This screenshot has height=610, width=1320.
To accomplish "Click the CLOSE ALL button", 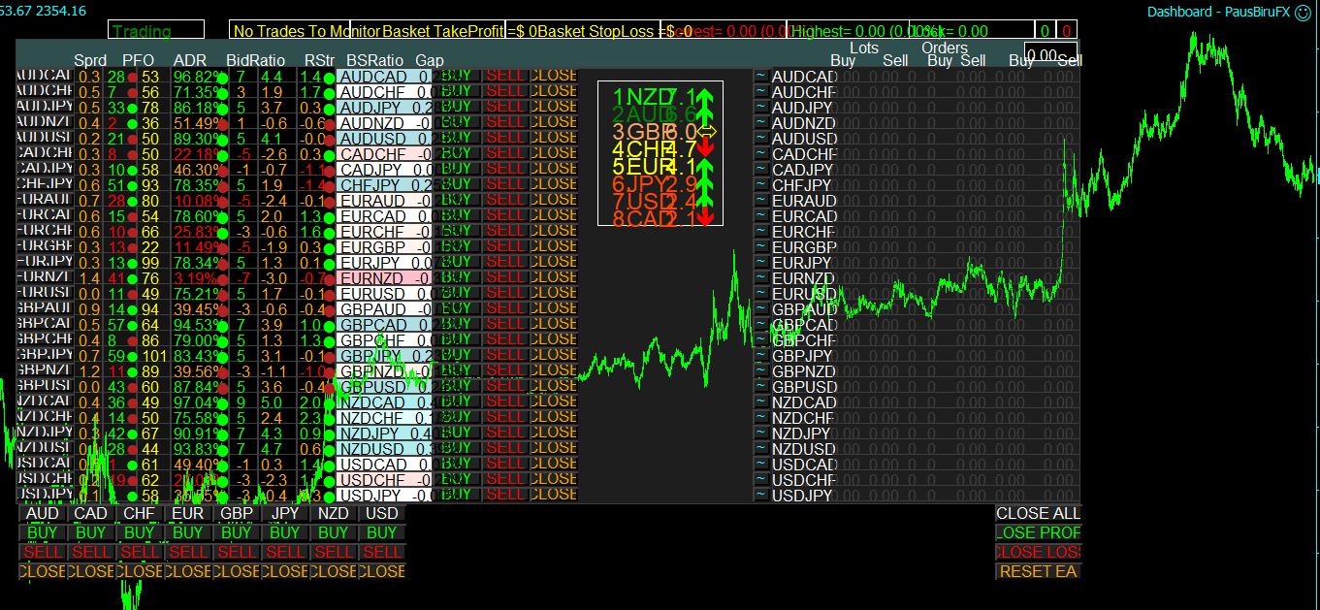I will [x=1037, y=513].
